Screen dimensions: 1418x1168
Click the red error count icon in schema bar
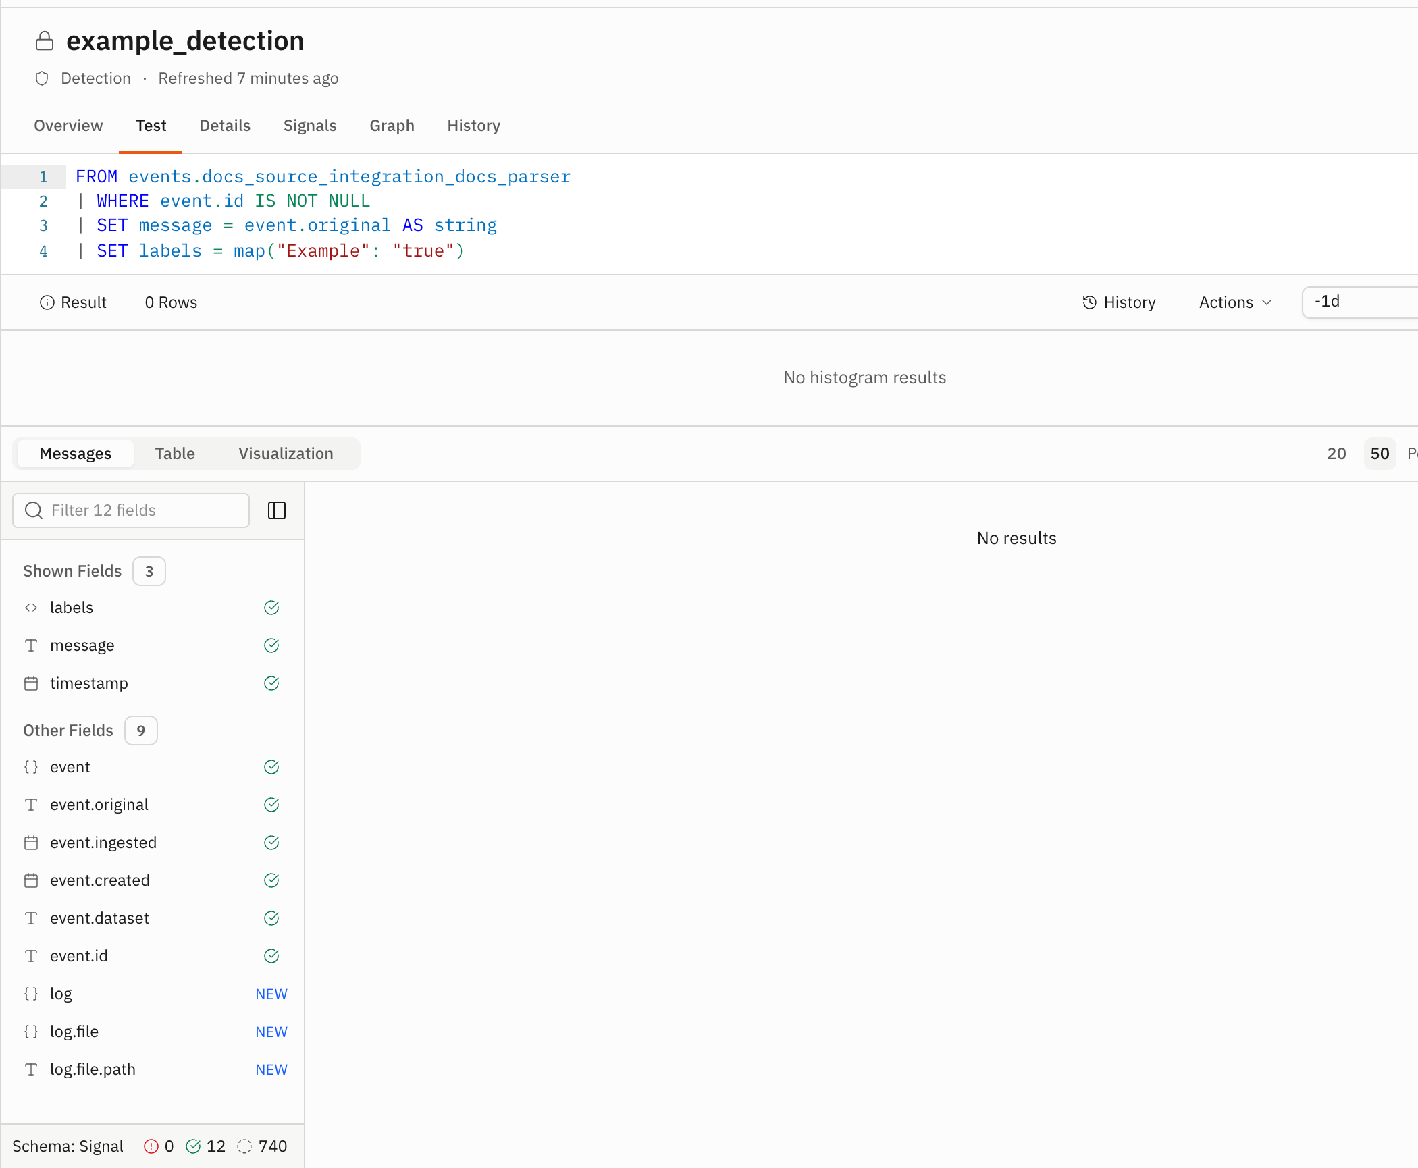(151, 1146)
